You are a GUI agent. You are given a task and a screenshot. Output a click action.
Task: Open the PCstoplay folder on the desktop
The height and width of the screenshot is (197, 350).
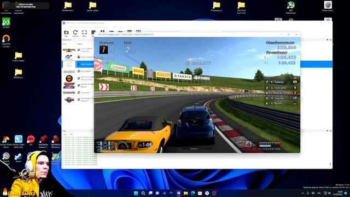pyautogui.click(x=217, y=7)
